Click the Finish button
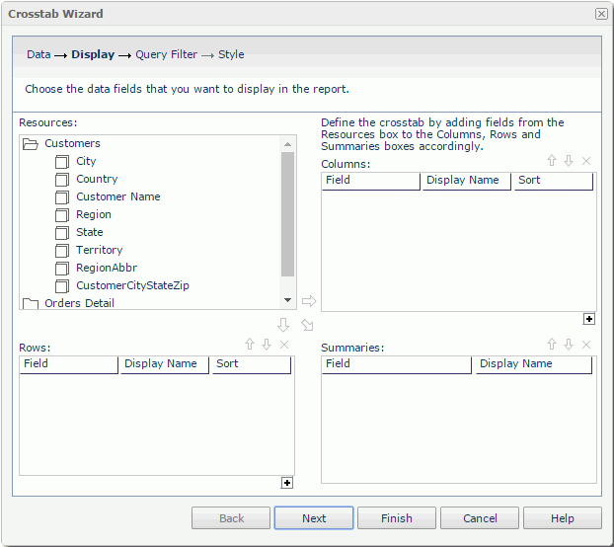Image resolution: width=614 pixels, height=547 pixels. (397, 518)
